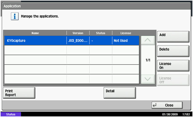Open the Status panel at bottom
Screen dimensions: 193x117
click(11, 114)
